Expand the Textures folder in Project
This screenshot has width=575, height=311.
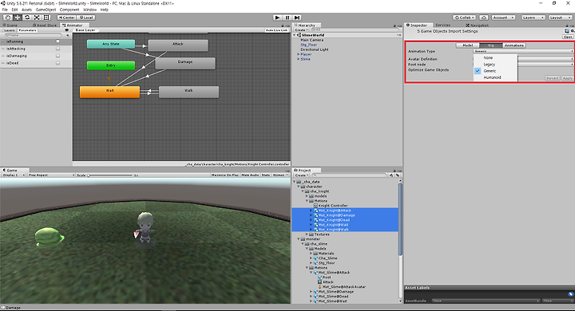pyautogui.click(x=307, y=234)
